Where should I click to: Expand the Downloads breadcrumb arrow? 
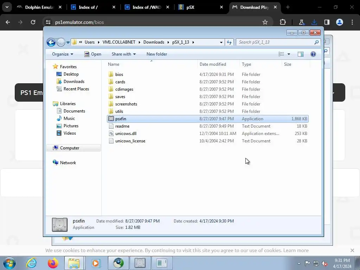(x=168, y=42)
